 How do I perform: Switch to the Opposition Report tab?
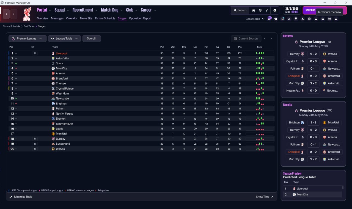coord(140,18)
